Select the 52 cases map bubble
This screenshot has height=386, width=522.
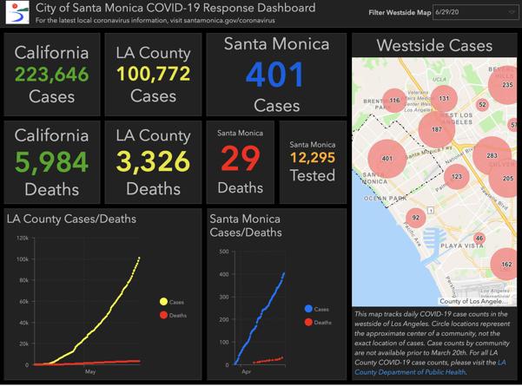[x=482, y=105]
